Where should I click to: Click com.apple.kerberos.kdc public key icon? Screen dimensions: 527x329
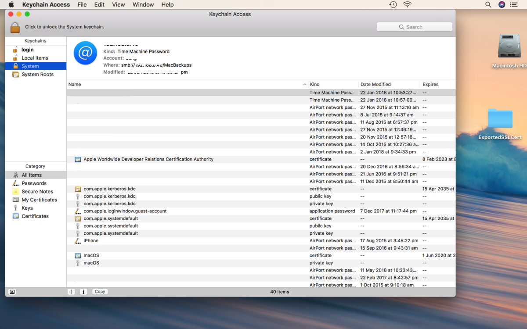coord(78,197)
